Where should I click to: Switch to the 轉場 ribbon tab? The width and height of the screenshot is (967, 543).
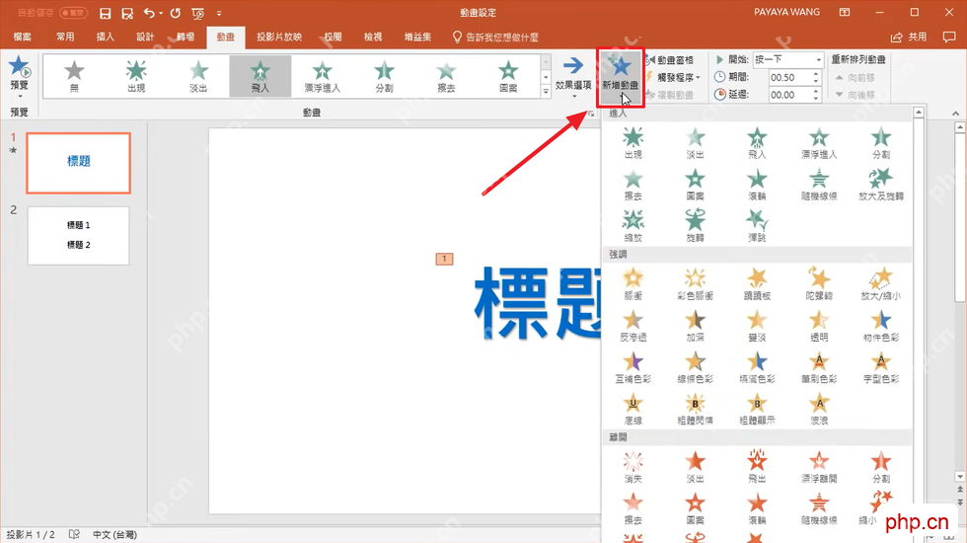pos(186,38)
